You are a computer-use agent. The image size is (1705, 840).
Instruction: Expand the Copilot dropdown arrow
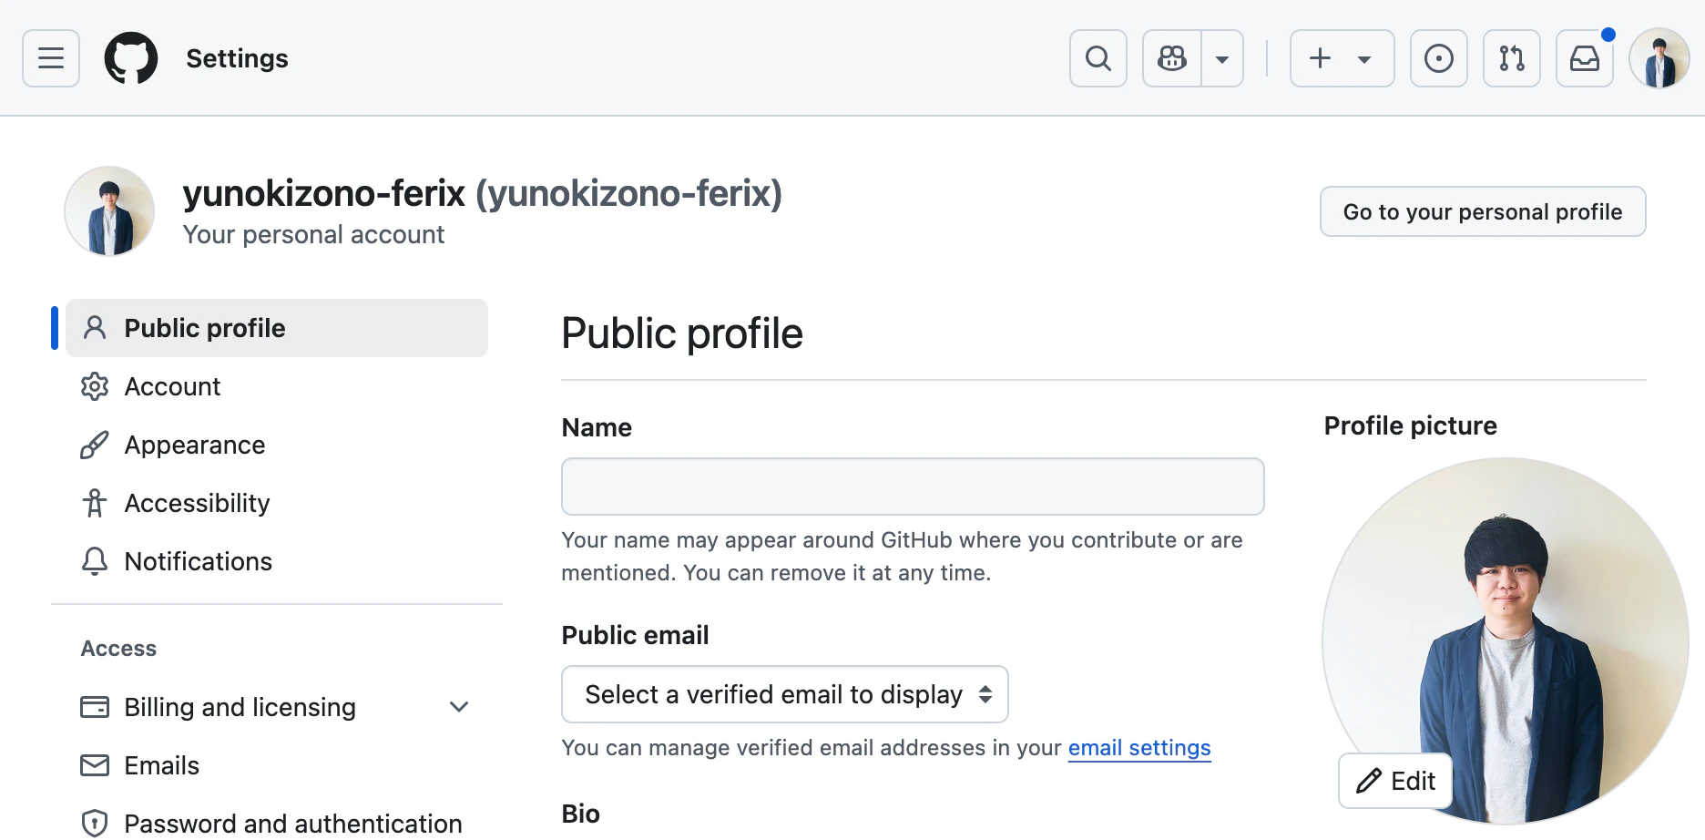[1222, 58]
